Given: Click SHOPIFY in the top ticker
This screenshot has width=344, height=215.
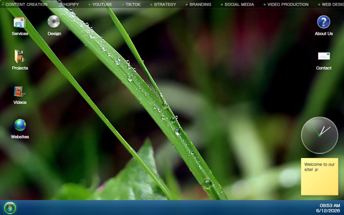Looking at the screenshot, I should 70,4.
